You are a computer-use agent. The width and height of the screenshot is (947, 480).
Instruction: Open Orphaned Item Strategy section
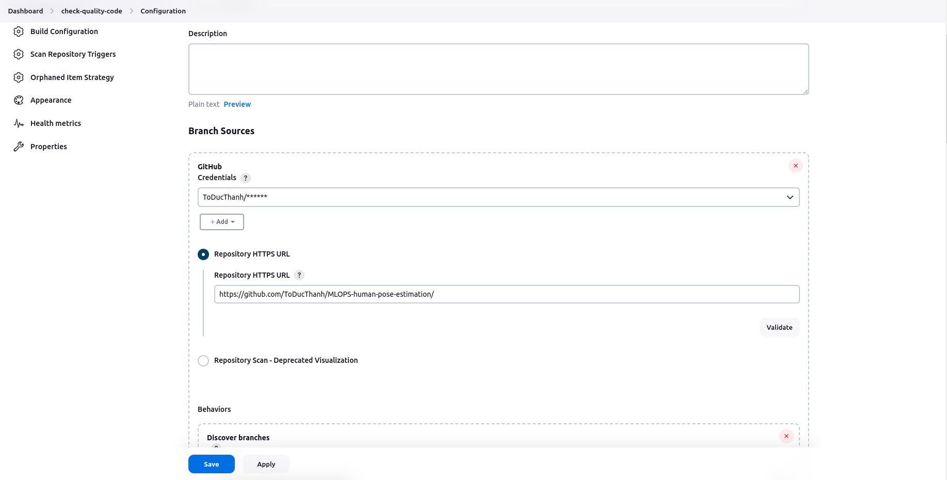pyautogui.click(x=72, y=77)
